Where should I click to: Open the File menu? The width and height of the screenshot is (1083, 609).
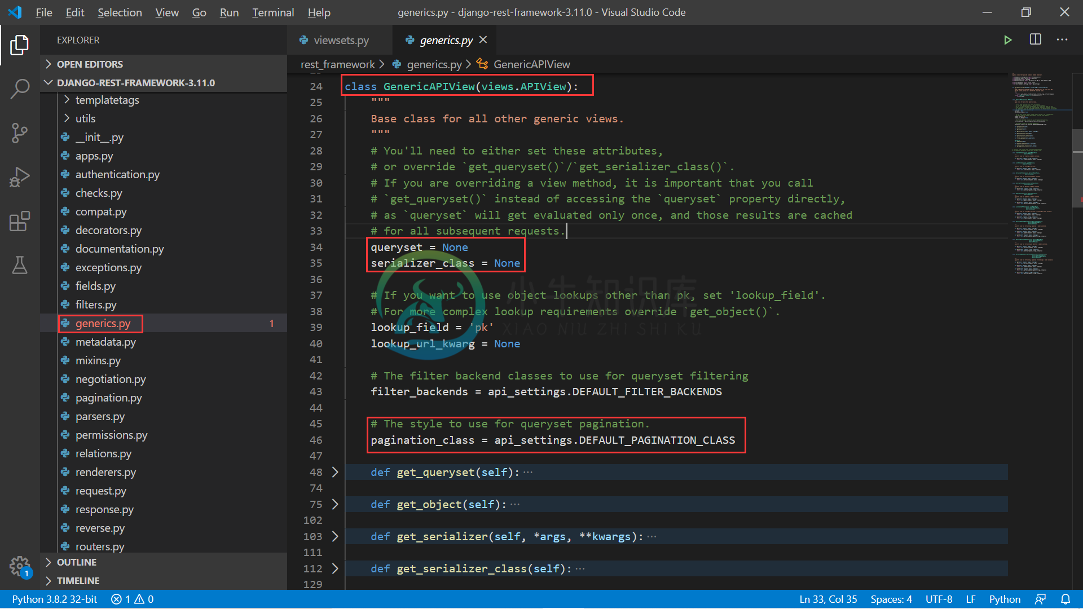pyautogui.click(x=43, y=12)
